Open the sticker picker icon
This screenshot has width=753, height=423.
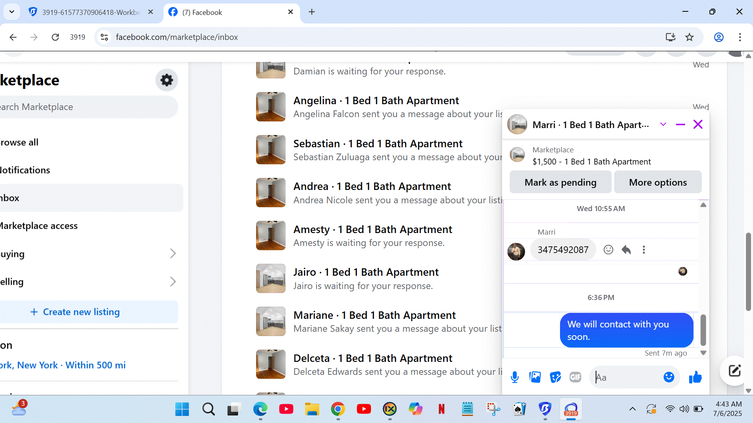(555, 377)
